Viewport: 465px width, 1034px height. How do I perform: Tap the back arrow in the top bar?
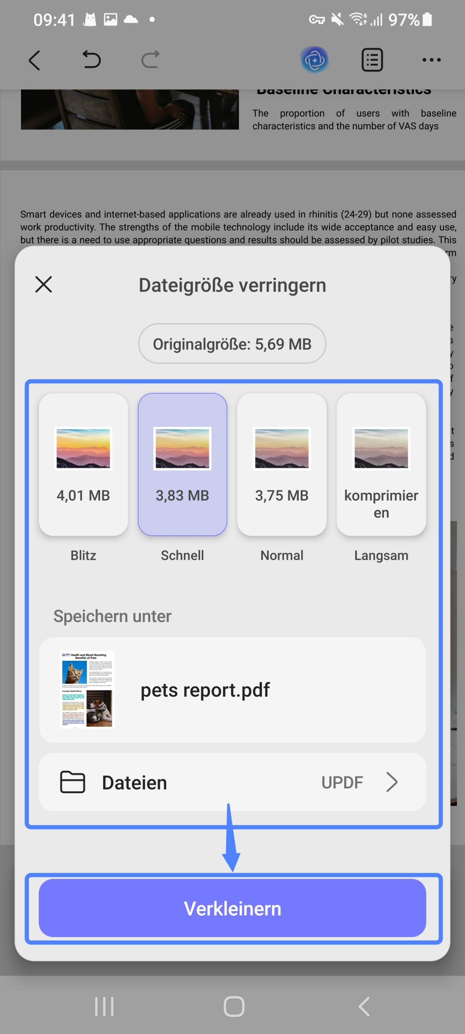coord(35,60)
